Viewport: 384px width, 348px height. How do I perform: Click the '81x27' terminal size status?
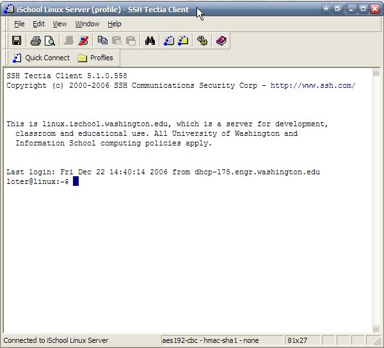[x=297, y=340]
